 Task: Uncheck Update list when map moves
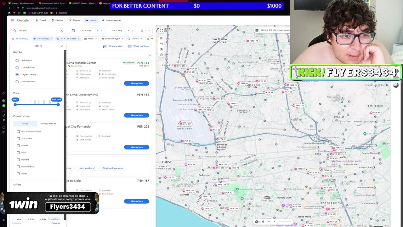click(x=257, y=30)
